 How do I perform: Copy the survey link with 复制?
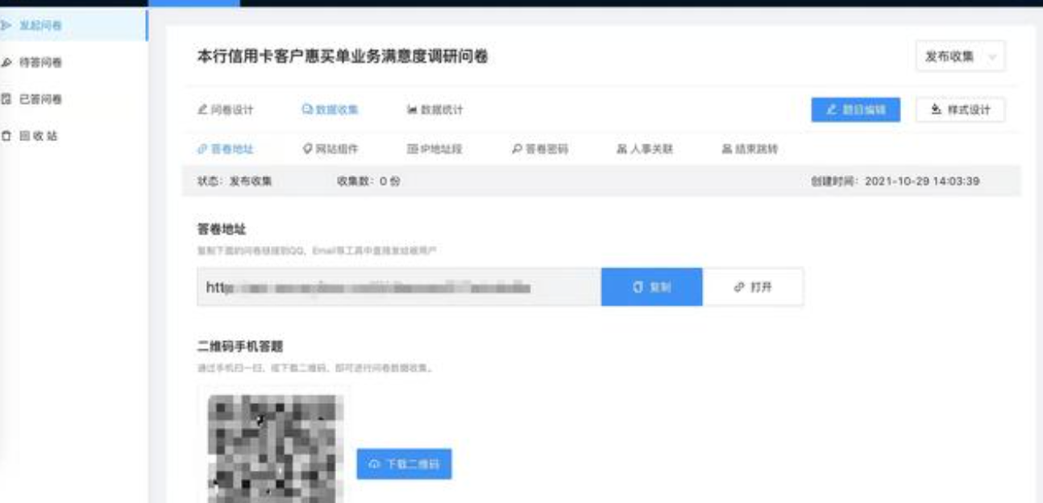pyautogui.click(x=652, y=287)
